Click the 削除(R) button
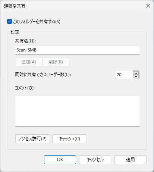Screen dimensions: 154x172 tap(56, 62)
